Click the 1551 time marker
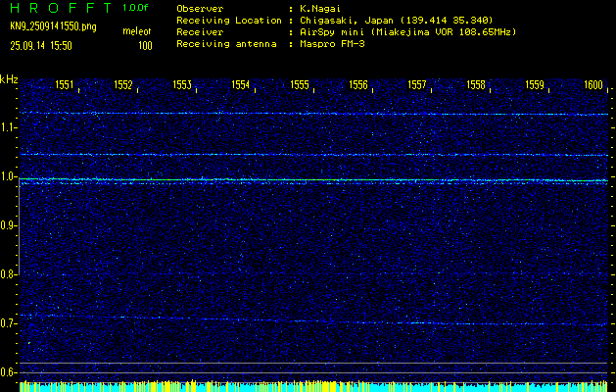 coord(64,84)
